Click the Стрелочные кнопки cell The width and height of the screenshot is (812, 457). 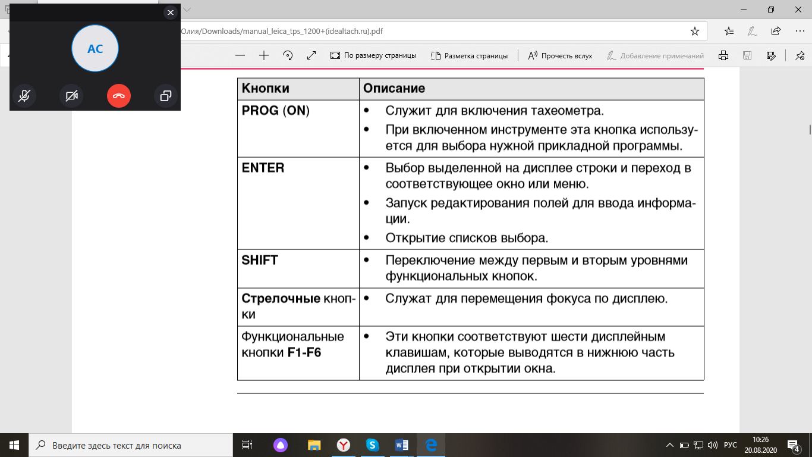tap(298, 306)
